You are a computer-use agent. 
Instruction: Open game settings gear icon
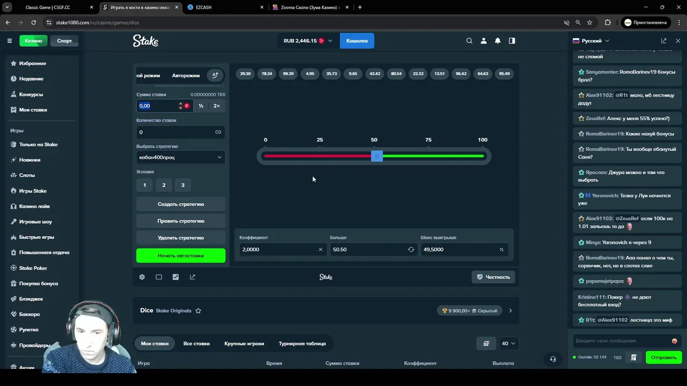(x=142, y=277)
